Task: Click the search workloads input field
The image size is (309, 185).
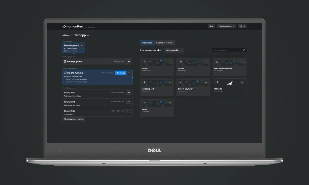Action: (227, 50)
